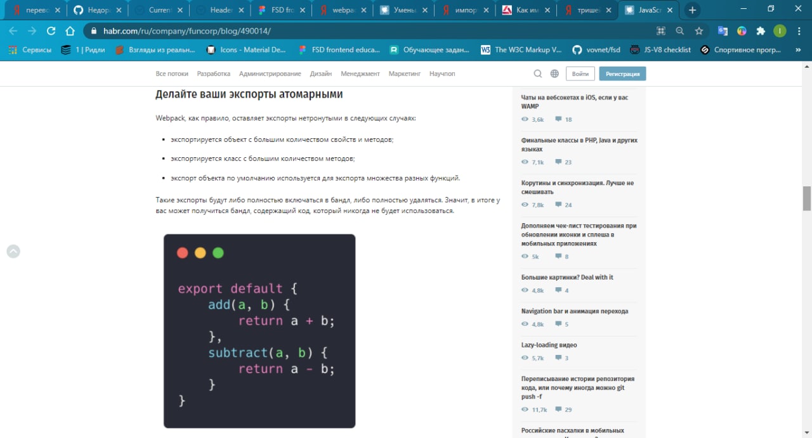
Task: Open comments icon showing 24
Action: click(558, 205)
